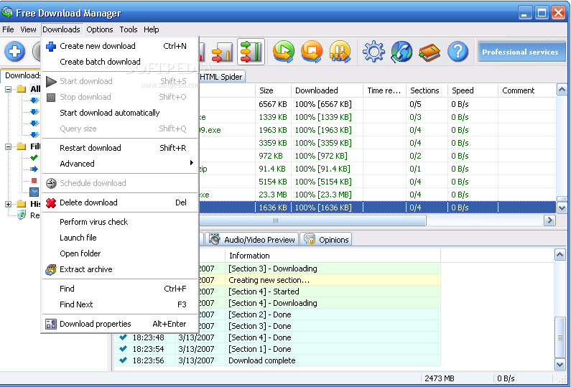Choose Start download automatically
The image size is (571, 387).
pos(120,113)
